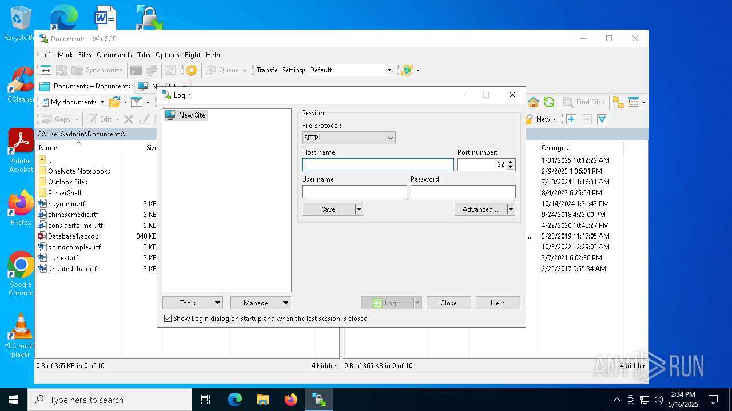Open the Right menu
This screenshot has height=411, width=732.
point(193,55)
